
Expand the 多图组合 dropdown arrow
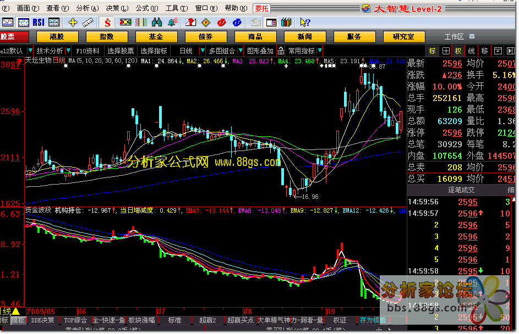(x=241, y=51)
